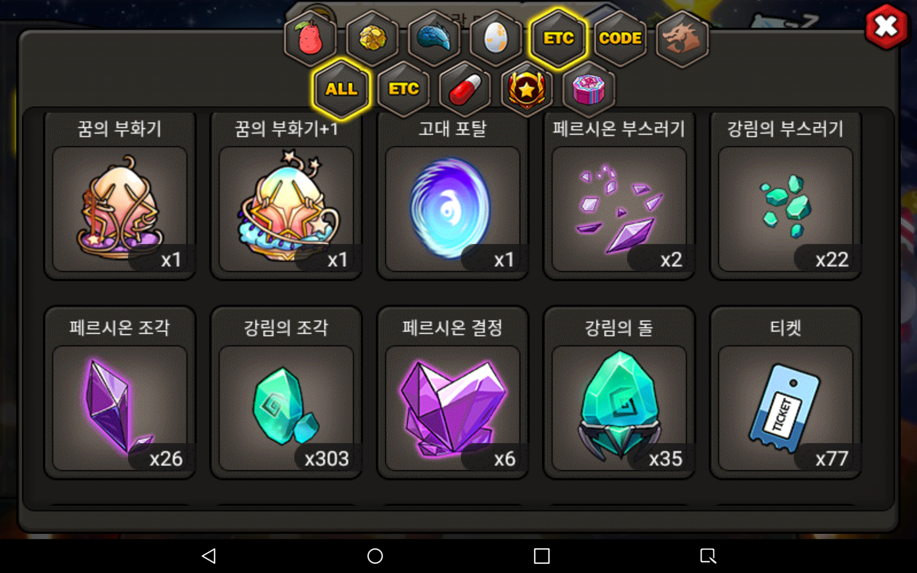Viewport: 917px width, 573px height.
Task: Choose the 강림의 조각 x303 item
Action: point(286,393)
